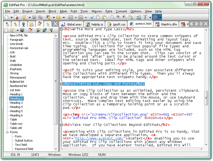Click the scissors cut-to-clip icon in clip toolbar
This screenshot has width=213, height=161.
(39, 30)
